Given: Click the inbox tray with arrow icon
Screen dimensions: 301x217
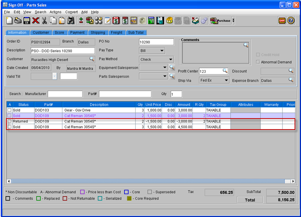Looking at the screenshot, I should click(x=195, y=20).
